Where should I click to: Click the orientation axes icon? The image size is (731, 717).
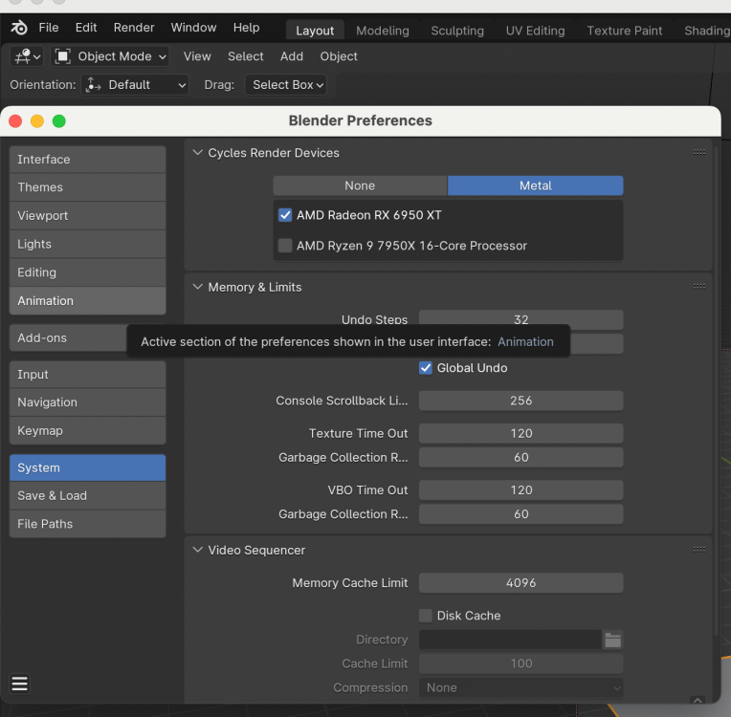pos(93,85)
